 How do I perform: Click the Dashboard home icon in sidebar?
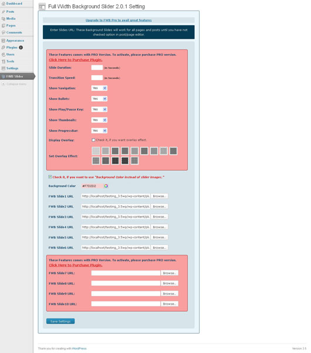pos(3,4)
